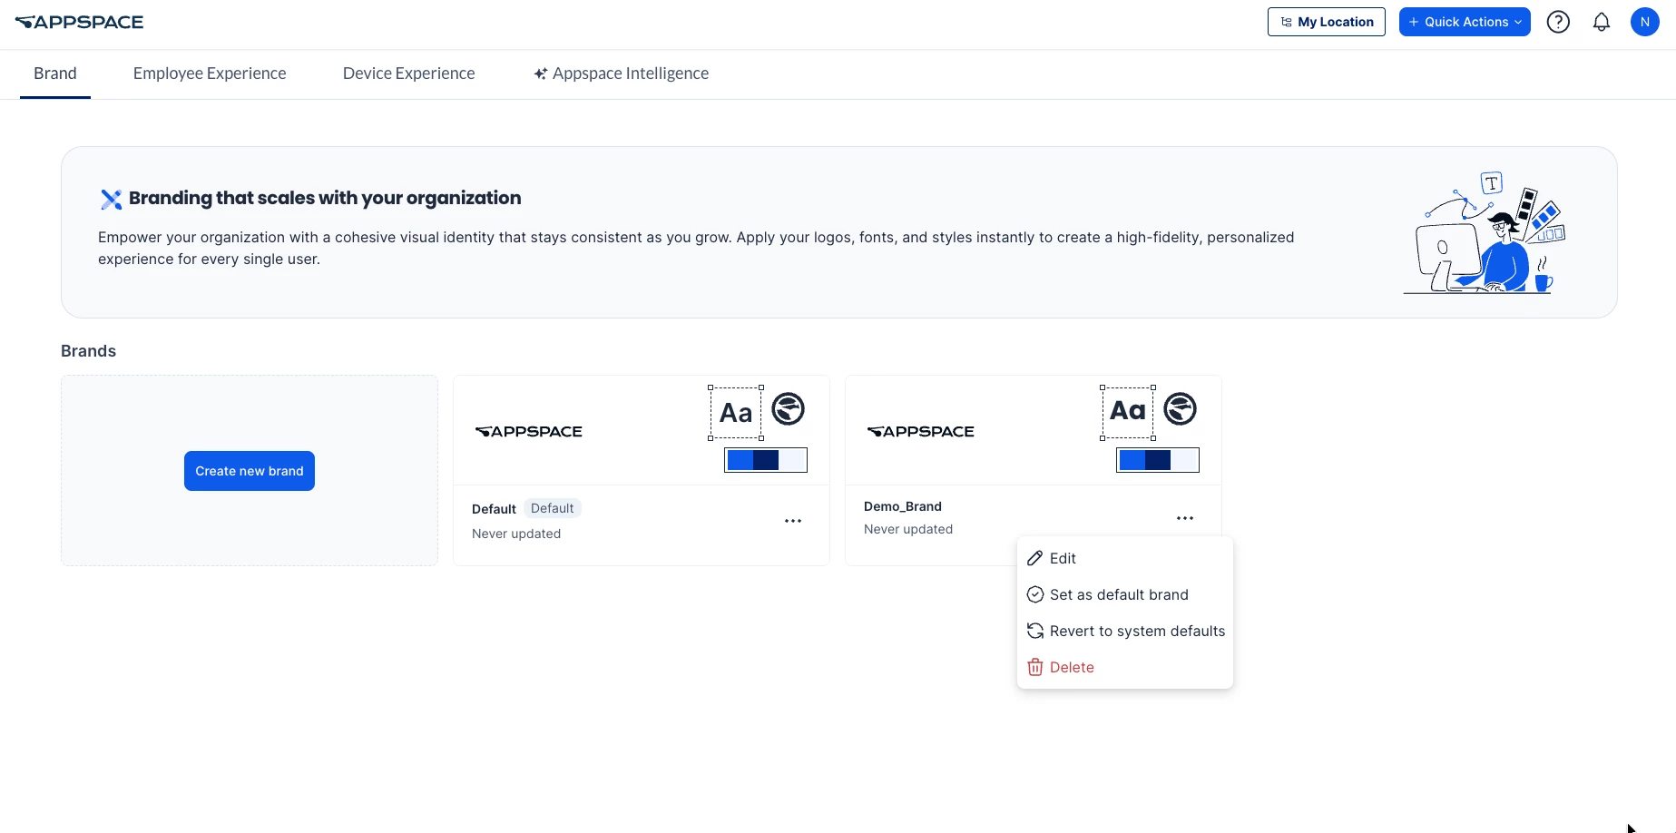Toggle the Demo_Brand three-dot menu
This screenshot has height=833, width=1676.
[x=1185, y=518]
